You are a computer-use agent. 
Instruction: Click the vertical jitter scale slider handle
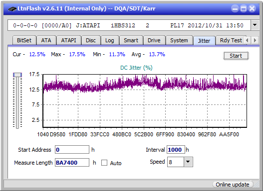click(17, 75)
